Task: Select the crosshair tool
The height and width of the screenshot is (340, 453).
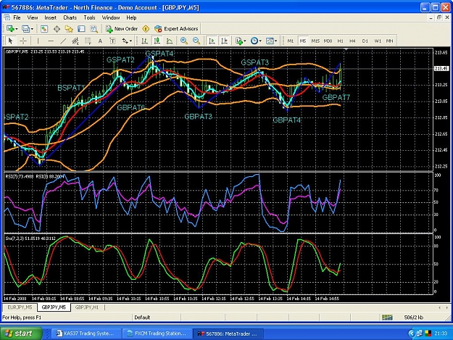Action: point(23,41)
